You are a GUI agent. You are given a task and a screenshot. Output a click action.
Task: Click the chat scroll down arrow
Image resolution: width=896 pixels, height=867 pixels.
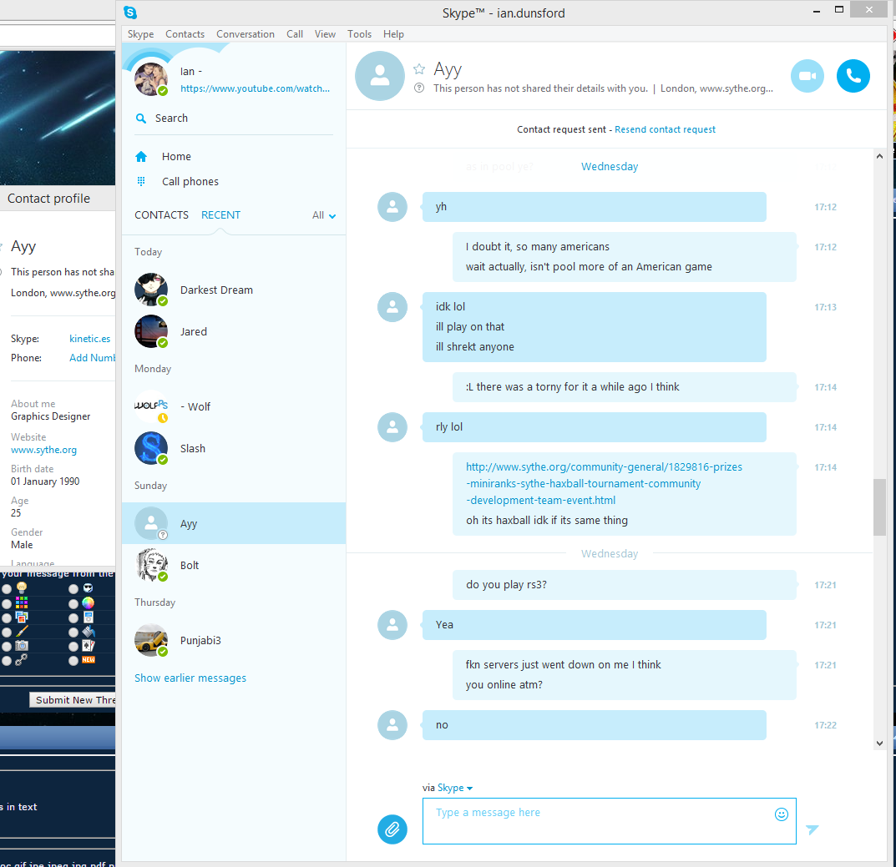878,743
